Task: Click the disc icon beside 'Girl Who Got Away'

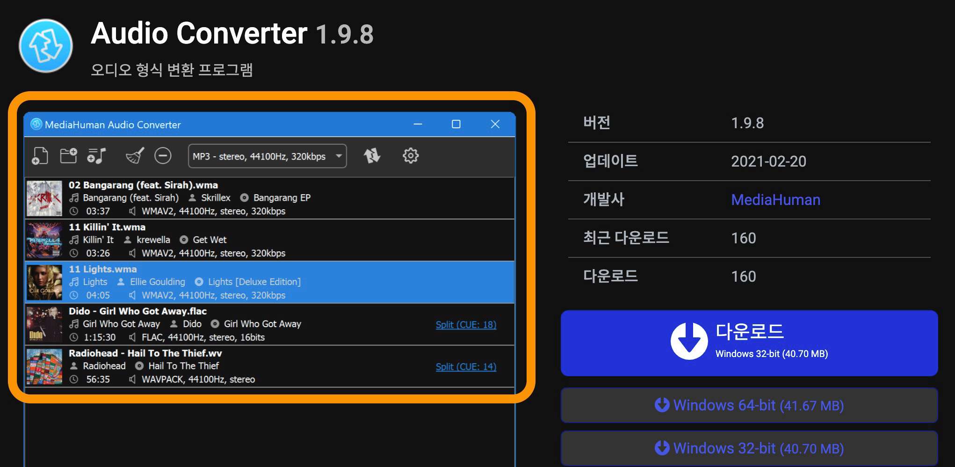Action: click(215, 324)
